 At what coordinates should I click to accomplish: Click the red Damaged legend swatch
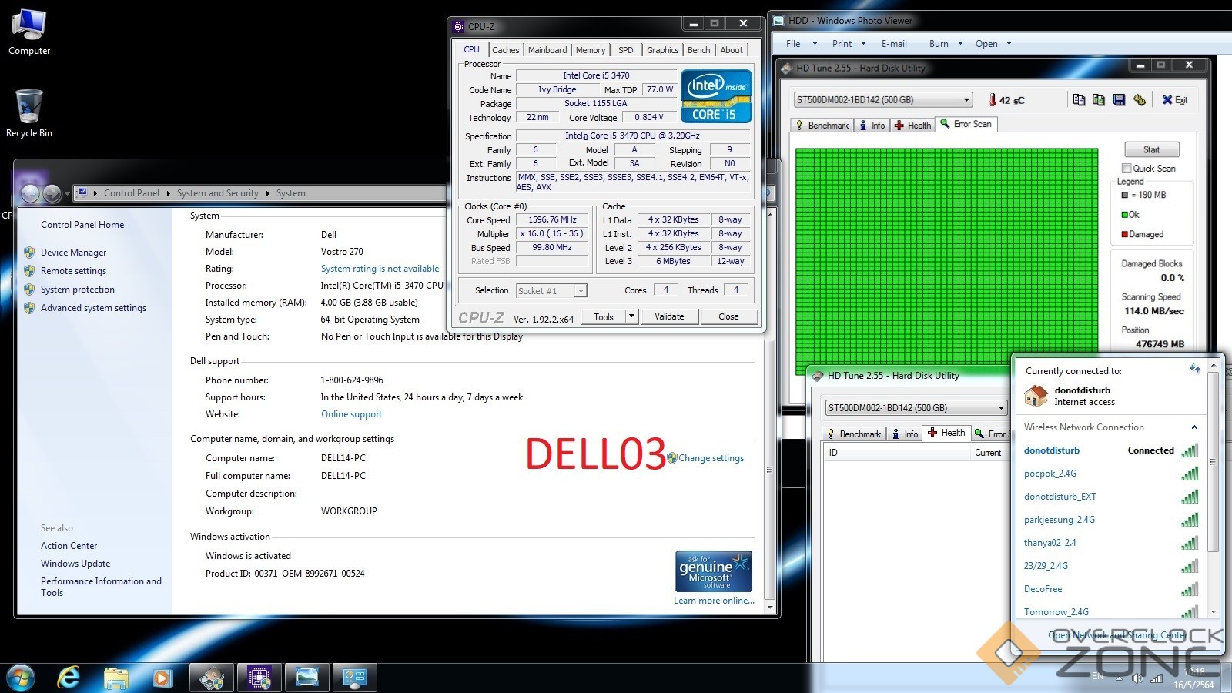[1125, 234]
